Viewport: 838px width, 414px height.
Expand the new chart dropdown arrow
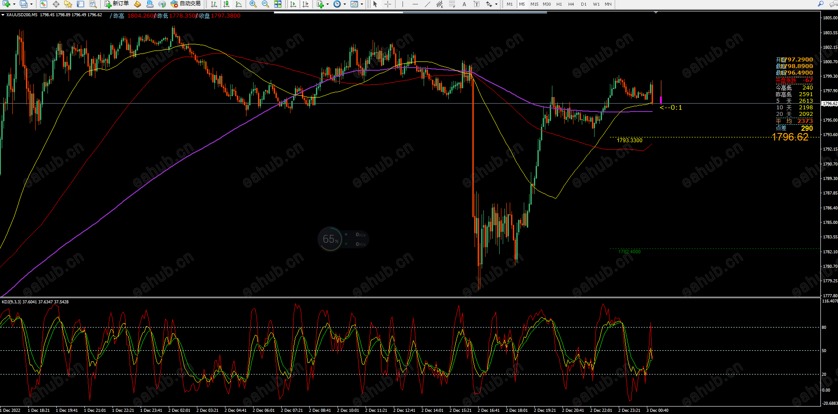click(x=14, y=4)
